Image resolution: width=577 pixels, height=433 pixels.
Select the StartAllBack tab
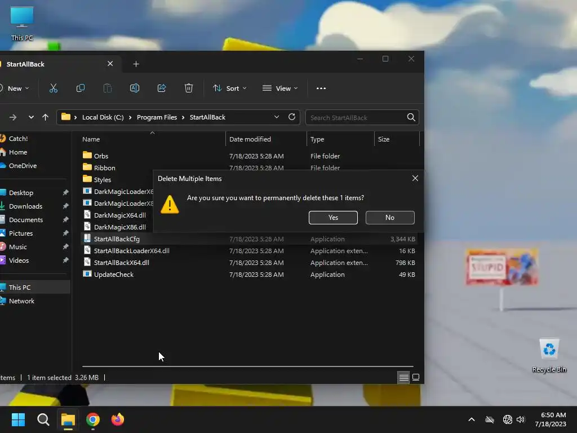55,64
